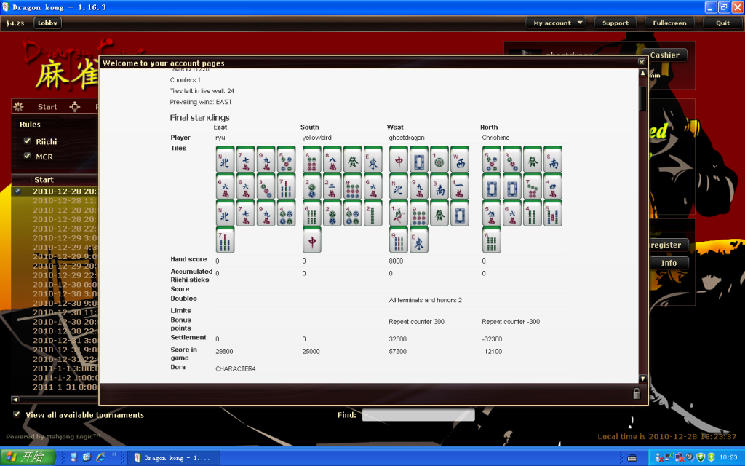
Task: Click the CHARACTER4 dora value
Action: [x=236, y=368]
